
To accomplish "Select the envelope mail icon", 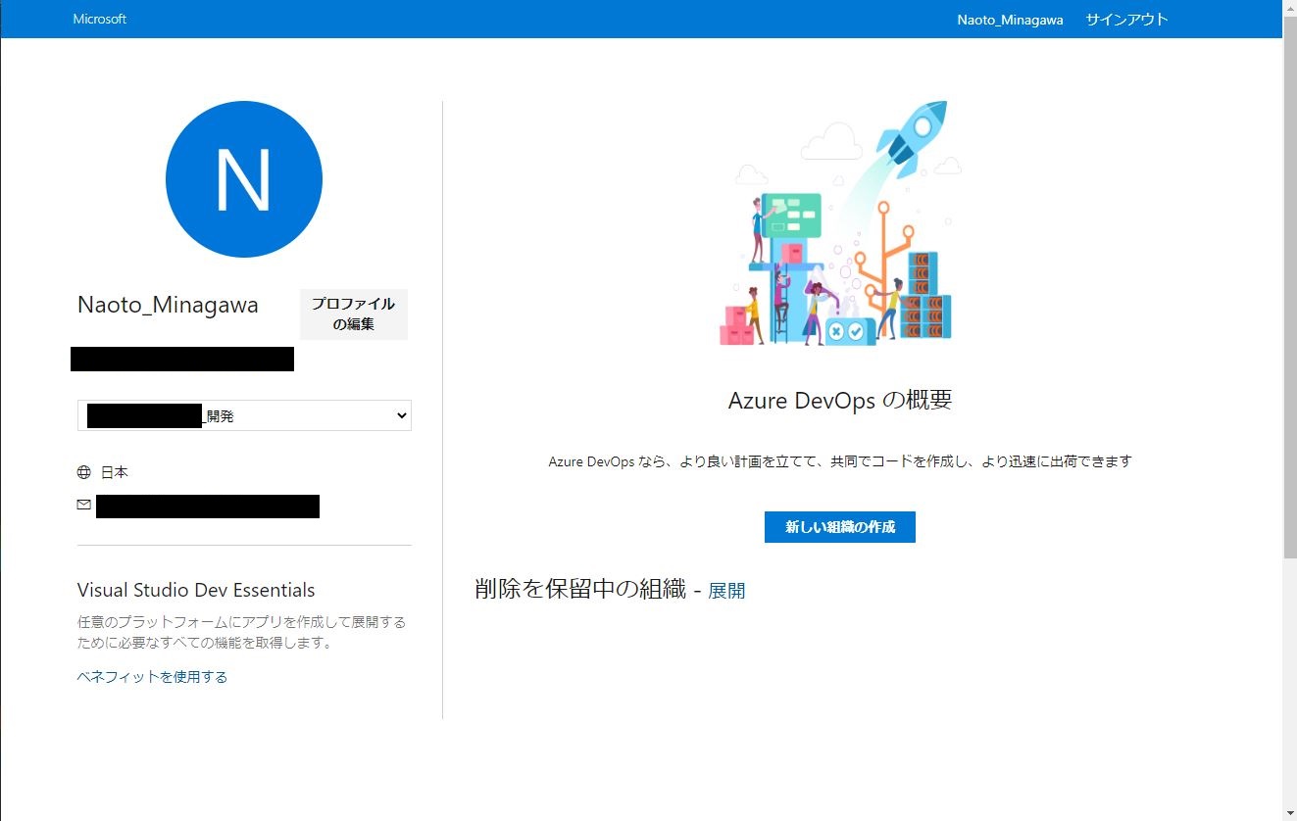I will 83,504.
